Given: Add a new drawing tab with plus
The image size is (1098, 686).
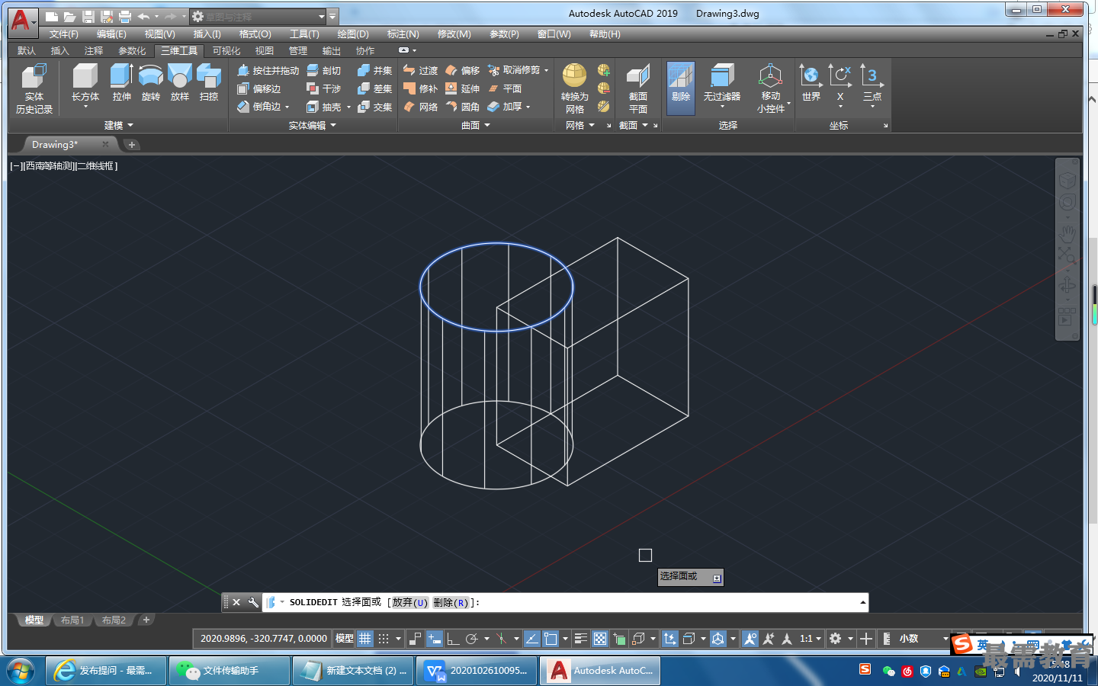Looking at the screenshot, I should (132, 145).
